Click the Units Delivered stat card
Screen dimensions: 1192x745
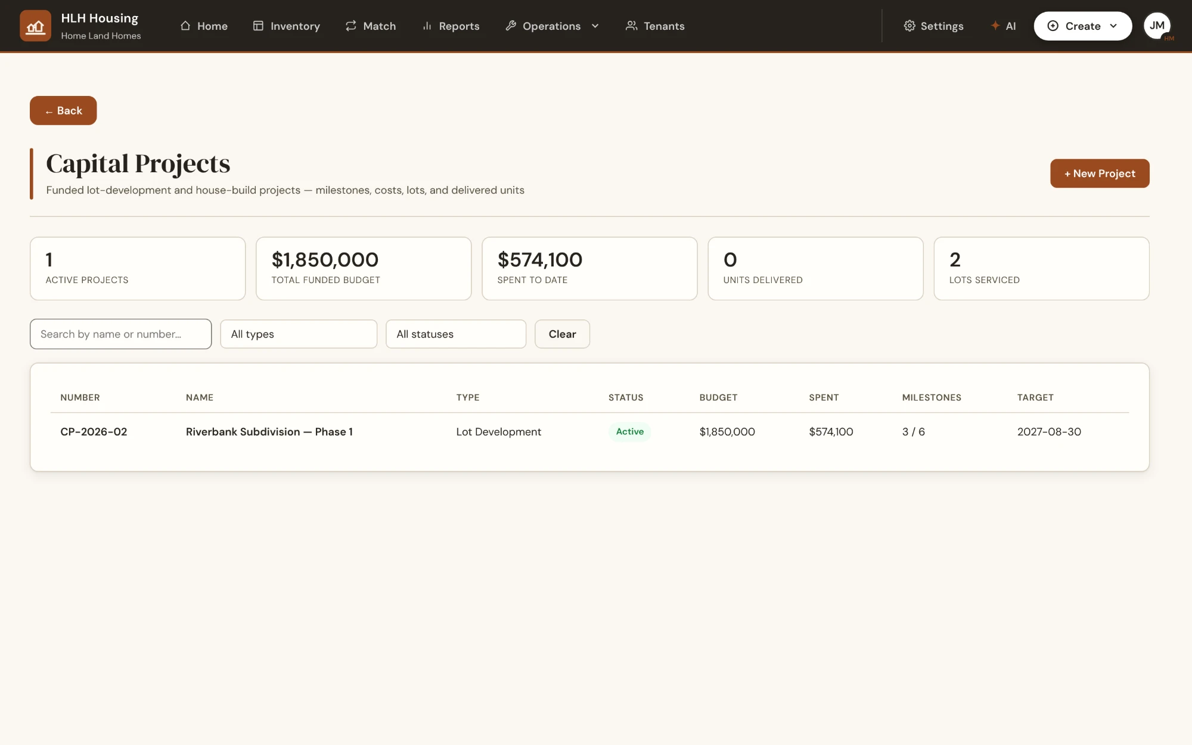[x=815, y=269]
